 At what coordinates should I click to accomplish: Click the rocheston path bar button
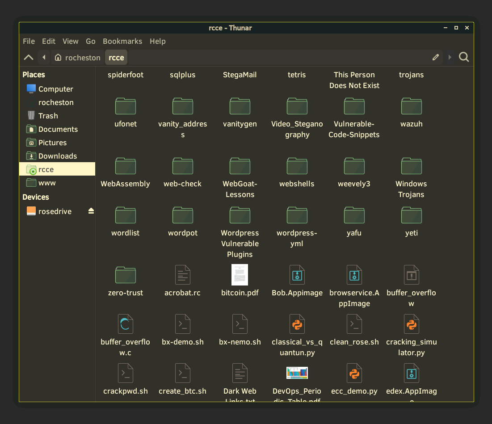(x=77, y=58)
